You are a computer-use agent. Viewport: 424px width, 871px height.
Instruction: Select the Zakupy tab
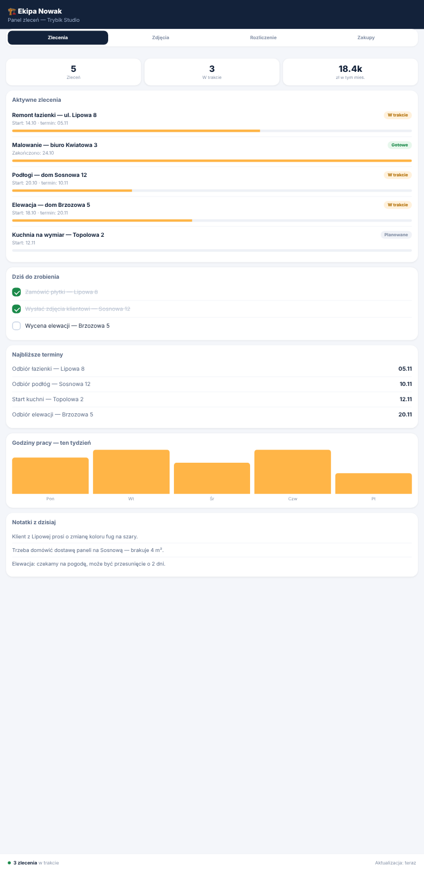tap(366, 38)
